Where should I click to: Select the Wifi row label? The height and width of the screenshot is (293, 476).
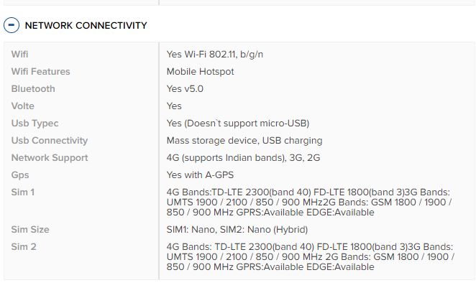(19, 55)
